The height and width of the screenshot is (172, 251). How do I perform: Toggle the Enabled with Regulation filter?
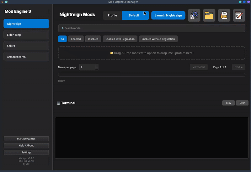[120, 39]
